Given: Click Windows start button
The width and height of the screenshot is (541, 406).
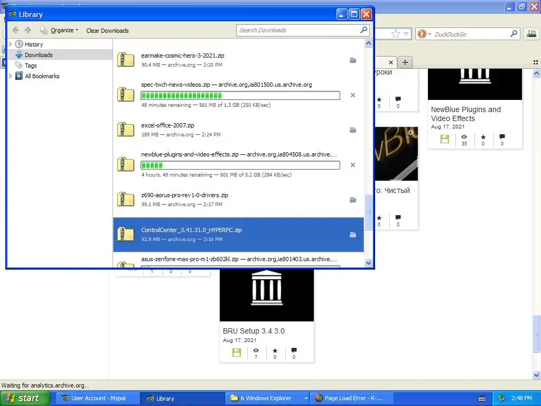Looking at the screenshot, I should coord(25,399).
